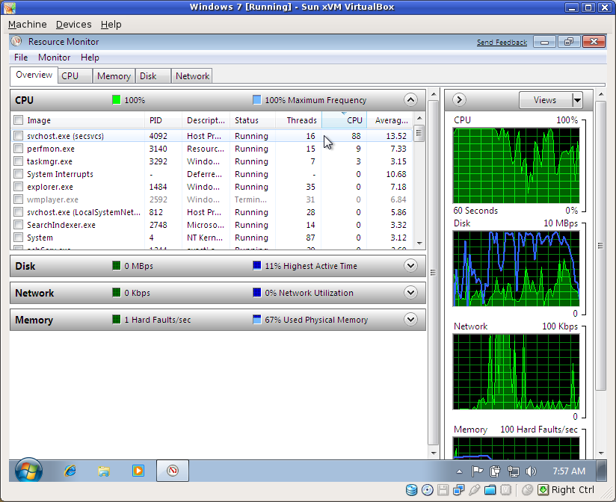Check the checkbox beside explorer.exe
This screenshot has width=616, height=502.
click(19, 187)
